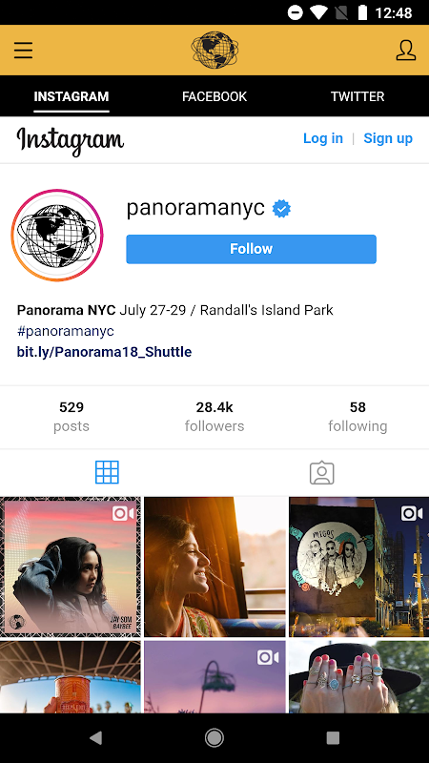
Task: Open the hamburger menu
Action: click(x=23, y=51)
